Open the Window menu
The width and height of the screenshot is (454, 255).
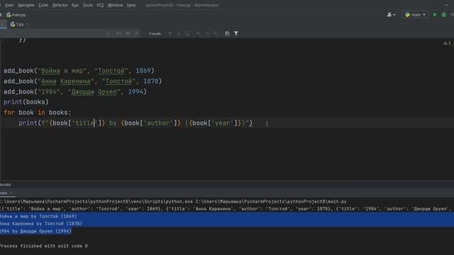click(115, 5)
